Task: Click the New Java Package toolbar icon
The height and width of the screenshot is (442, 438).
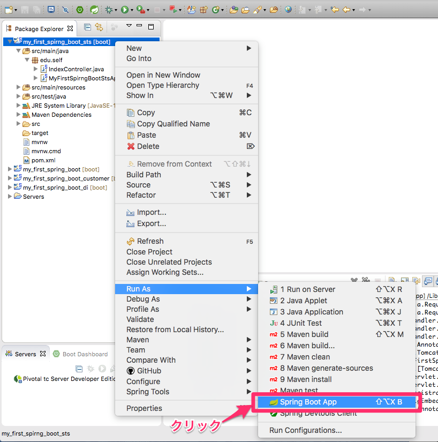Action: 203,10
